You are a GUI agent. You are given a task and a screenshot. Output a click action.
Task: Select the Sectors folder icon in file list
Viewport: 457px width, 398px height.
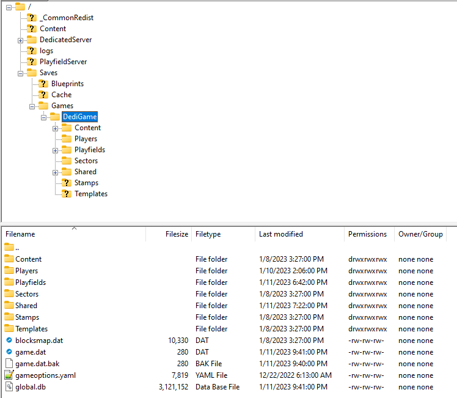[x=9, y=293]
